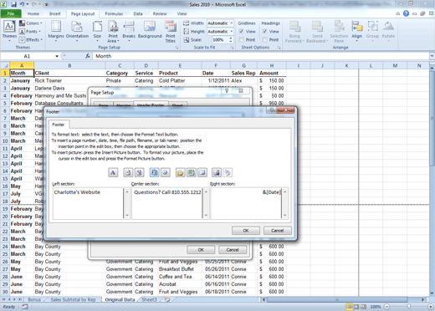435x311 pixels.
Task: Switch to the View ribbon tab
Action: (x=182, y=13)
